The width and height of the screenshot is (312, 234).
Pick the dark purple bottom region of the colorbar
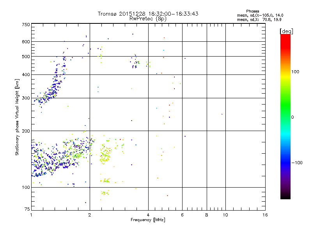tap(285, 187)
